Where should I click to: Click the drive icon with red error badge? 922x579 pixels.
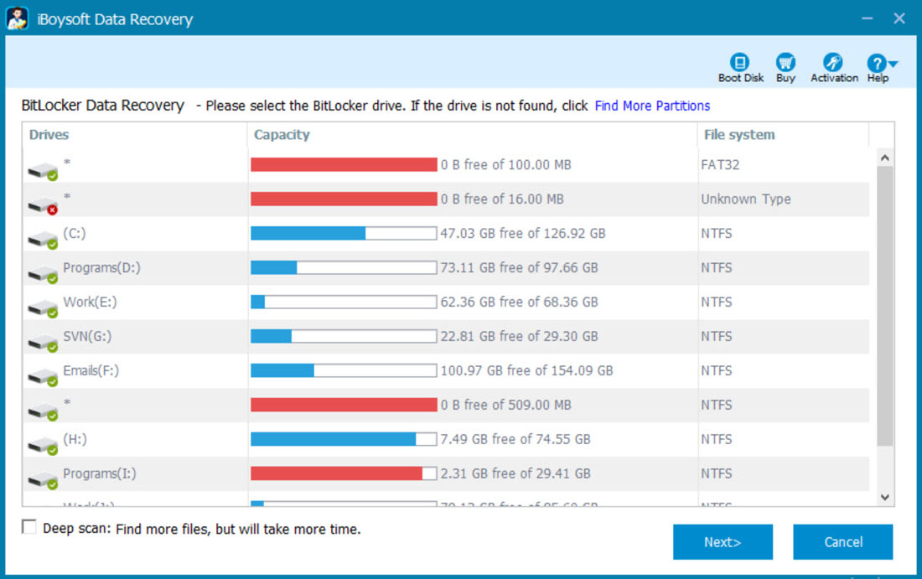pyautogui.click(x=43, y=203)
